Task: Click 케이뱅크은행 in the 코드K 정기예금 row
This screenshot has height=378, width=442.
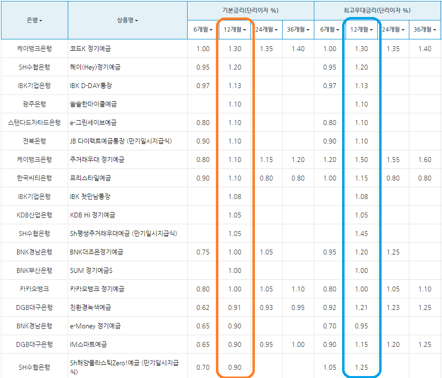Action: pos(35,49)
